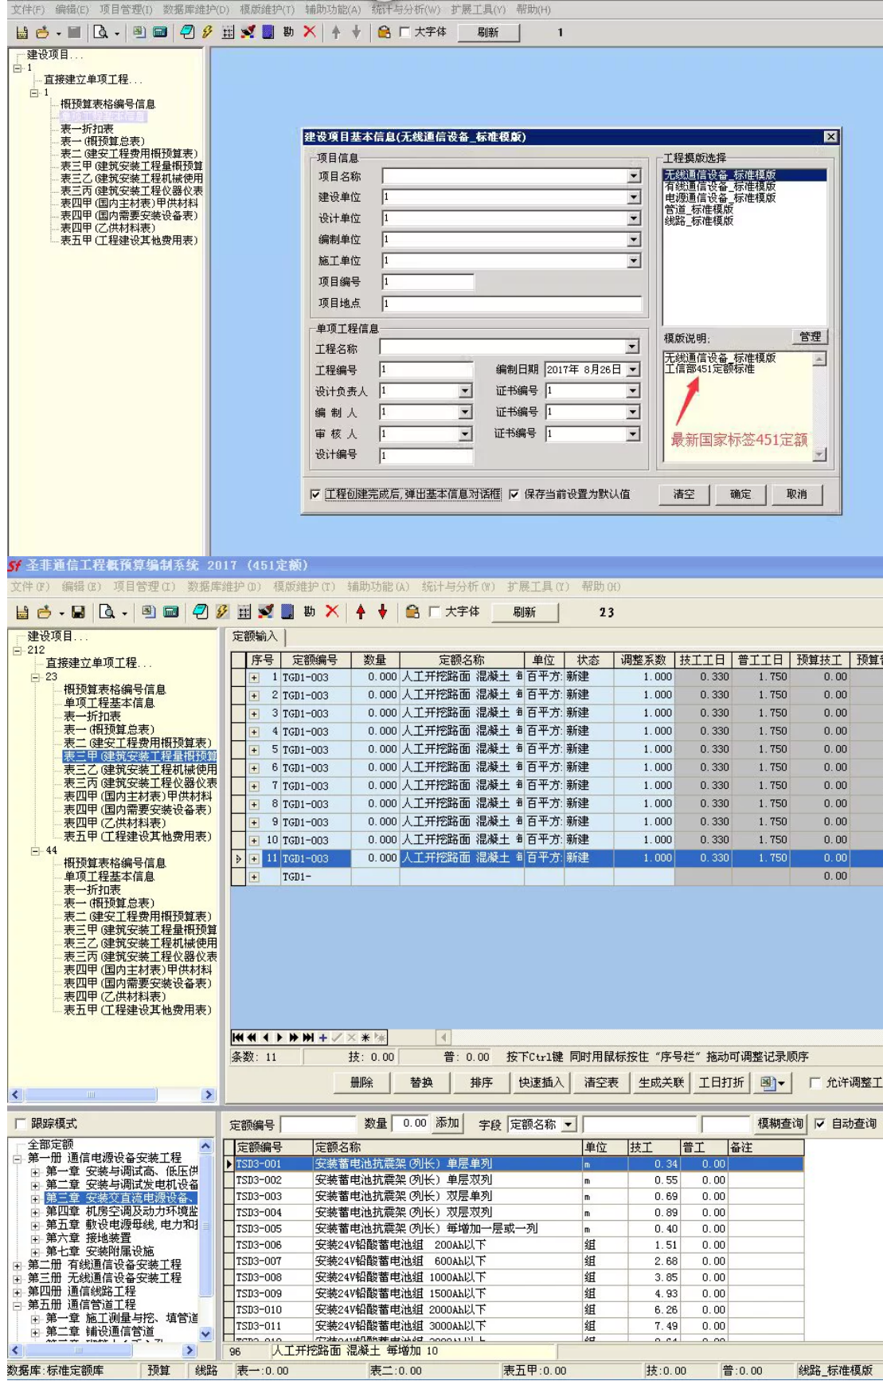The width and height of the screenshot is (883, 1381).
Task: Open 数据库维护 menu in the lower window
Action: coord(224,587)
